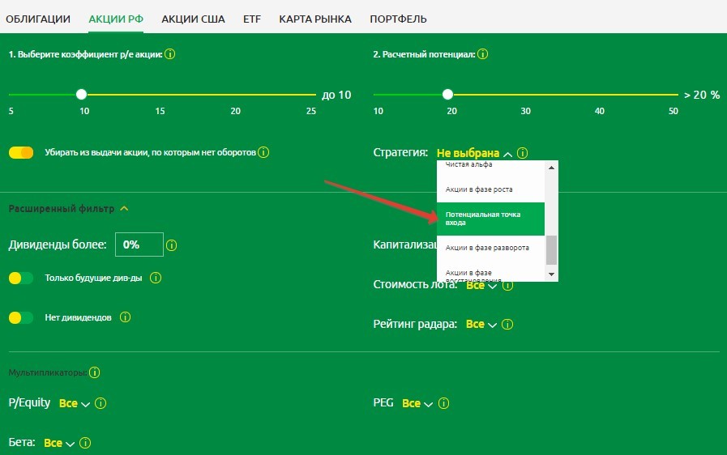Switch to the Акции США tab
727x455 pixels.
coord(193,19)
